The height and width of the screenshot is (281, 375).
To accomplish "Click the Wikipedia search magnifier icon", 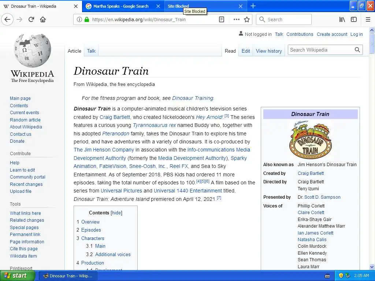I will (357, 50).
